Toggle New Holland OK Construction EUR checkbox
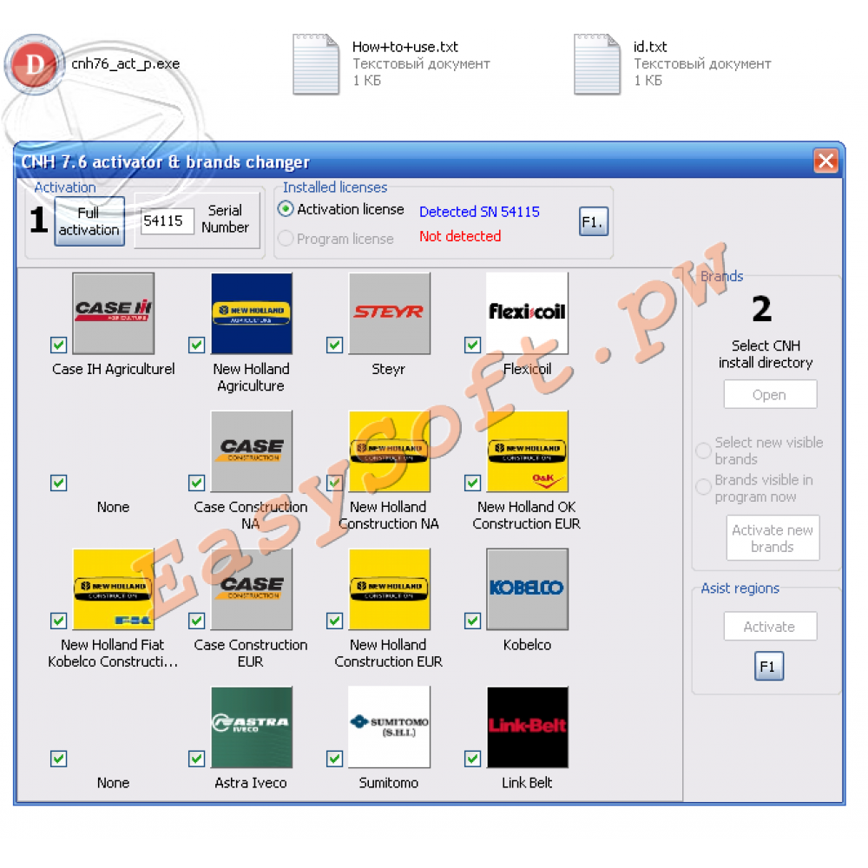 [x=472, y=483]
